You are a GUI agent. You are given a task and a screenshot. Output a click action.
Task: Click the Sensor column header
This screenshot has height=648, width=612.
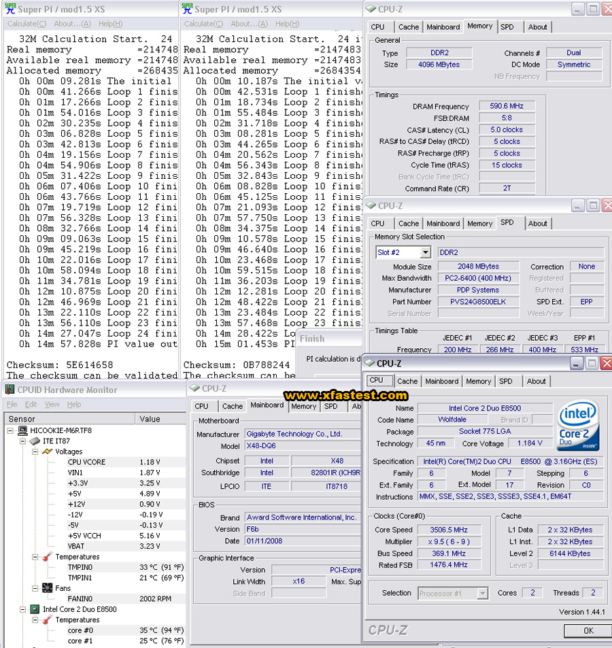pos(70,419)
